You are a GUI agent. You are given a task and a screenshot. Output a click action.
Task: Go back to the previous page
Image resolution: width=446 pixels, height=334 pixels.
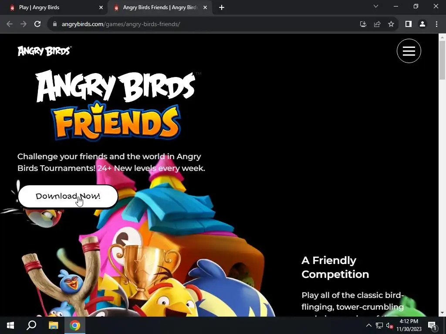(10, 24)
